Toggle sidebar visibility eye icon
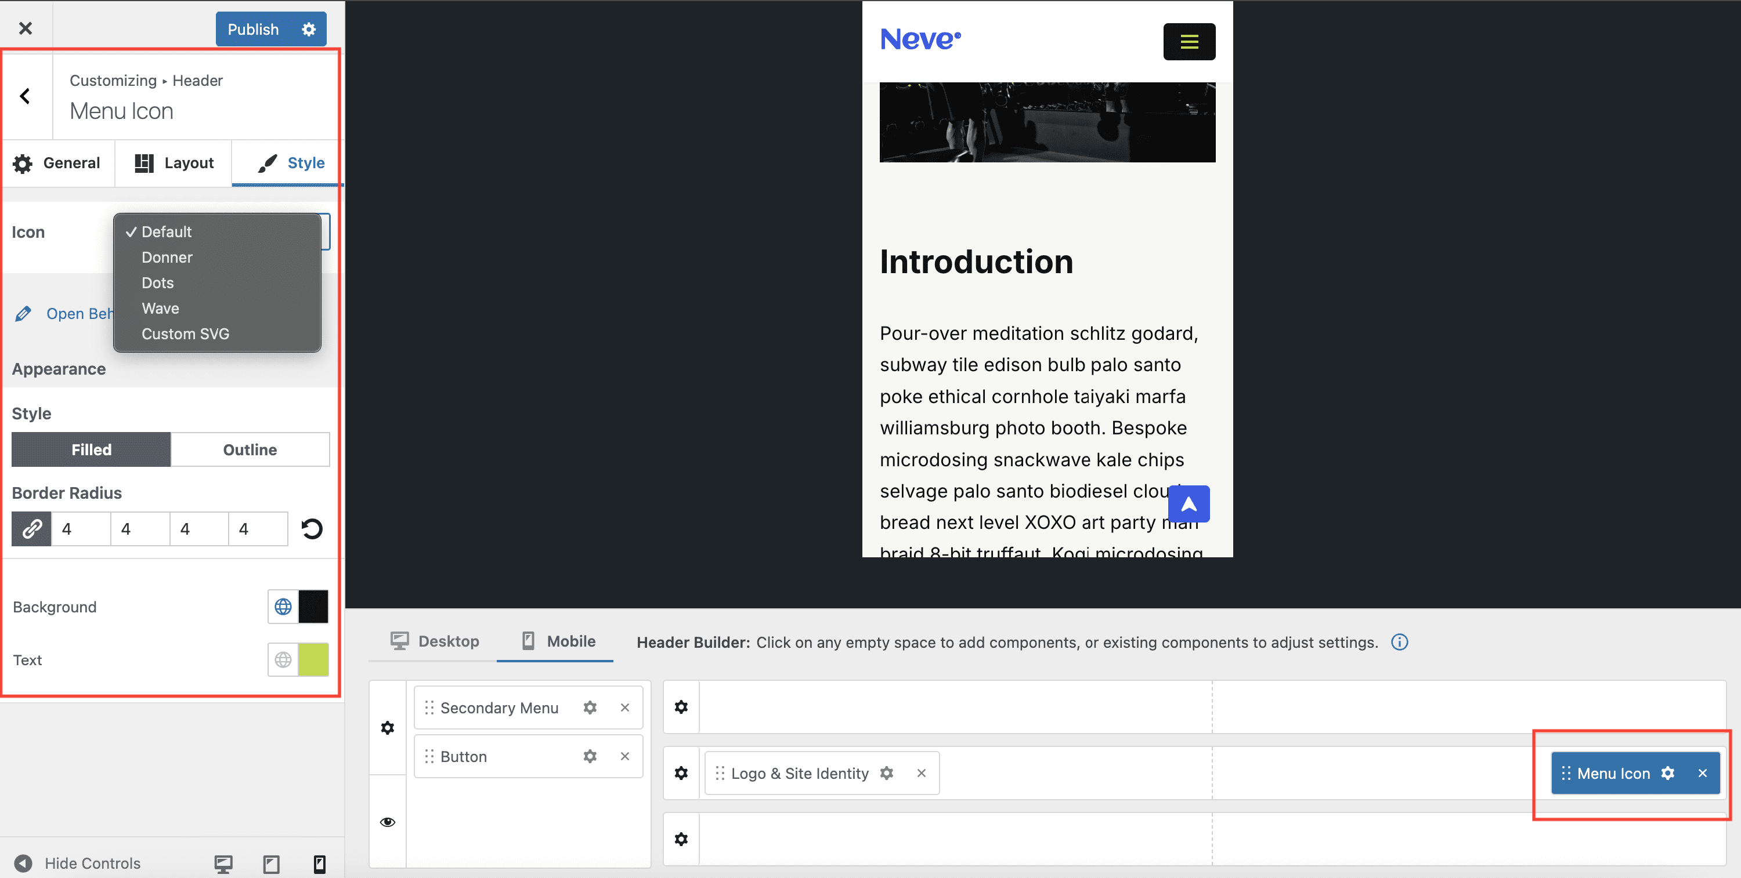Screen dimensions: 1741x878 coord(387,822)
